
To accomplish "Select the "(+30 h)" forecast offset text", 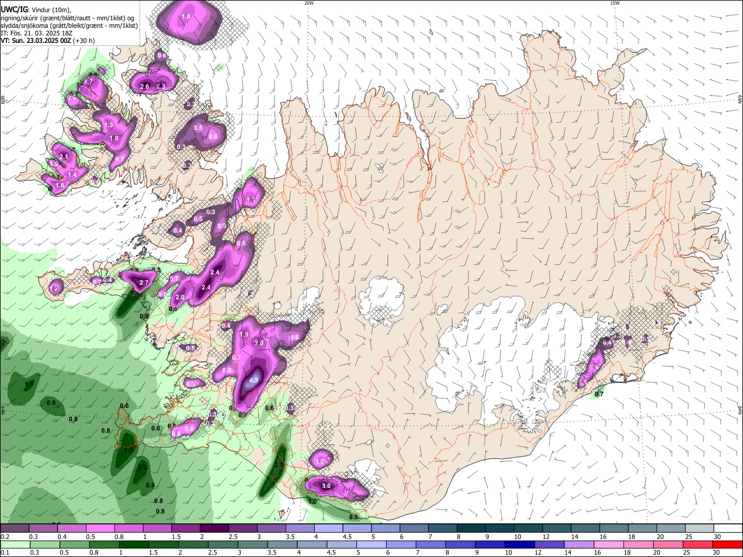I will (x=84, y=41).
